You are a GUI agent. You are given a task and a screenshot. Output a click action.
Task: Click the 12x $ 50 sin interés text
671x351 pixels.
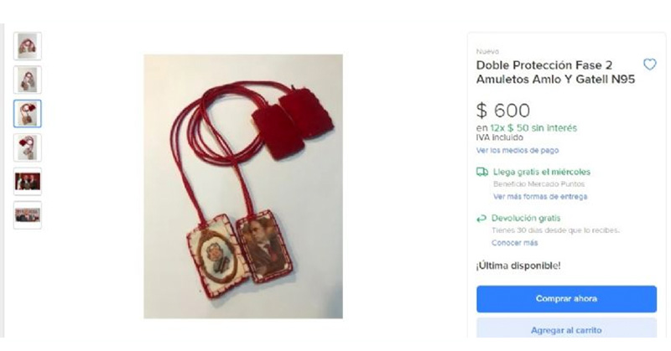[x=533, y=128]
